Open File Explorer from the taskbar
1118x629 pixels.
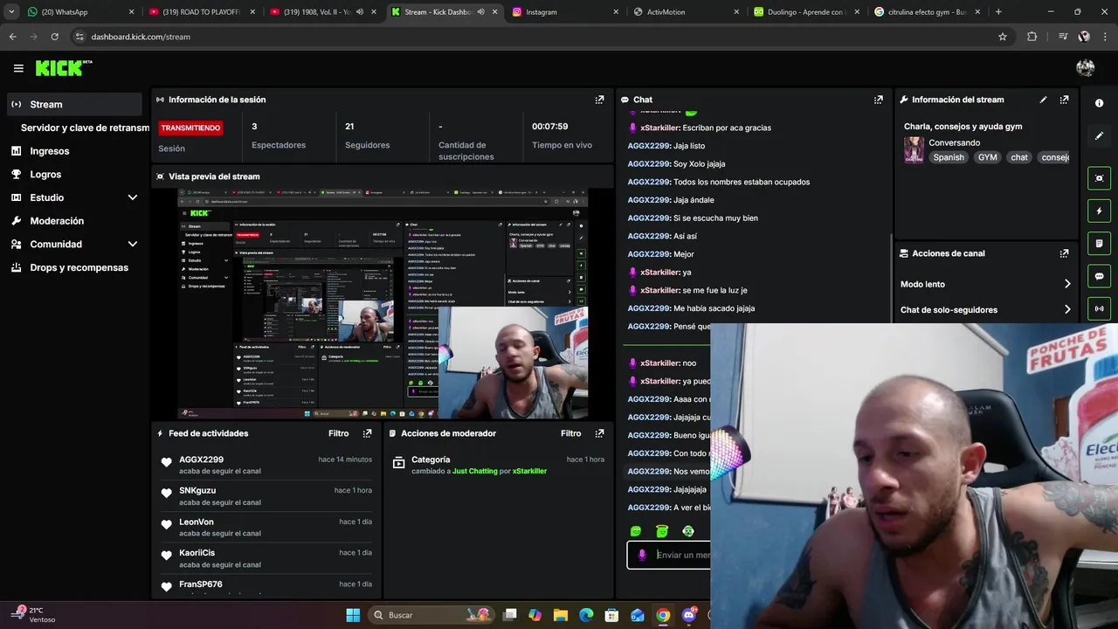[x=561, y=615]
